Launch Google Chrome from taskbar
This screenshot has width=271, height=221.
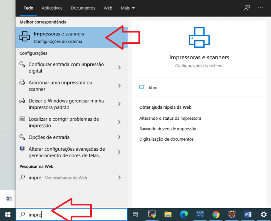tap(216, 215)
